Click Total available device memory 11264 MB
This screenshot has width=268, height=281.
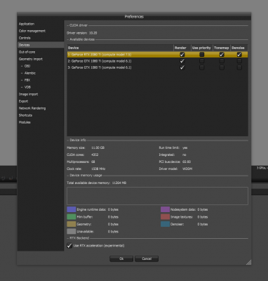[x=96, y=183]
